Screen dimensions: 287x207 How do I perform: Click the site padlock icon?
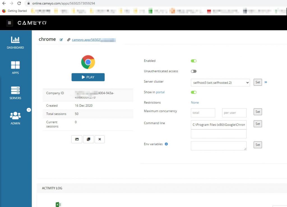[x=28, y=3]
